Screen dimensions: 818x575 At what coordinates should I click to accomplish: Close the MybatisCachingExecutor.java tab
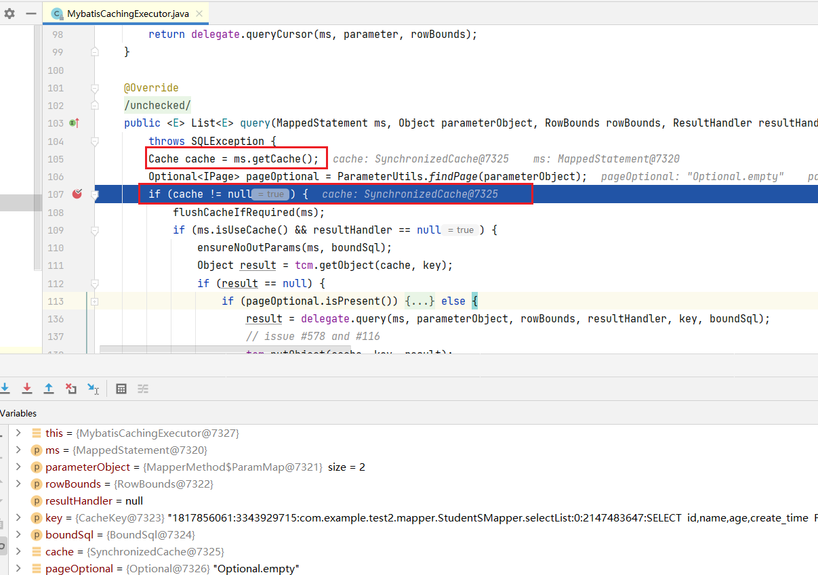[198, 13]
